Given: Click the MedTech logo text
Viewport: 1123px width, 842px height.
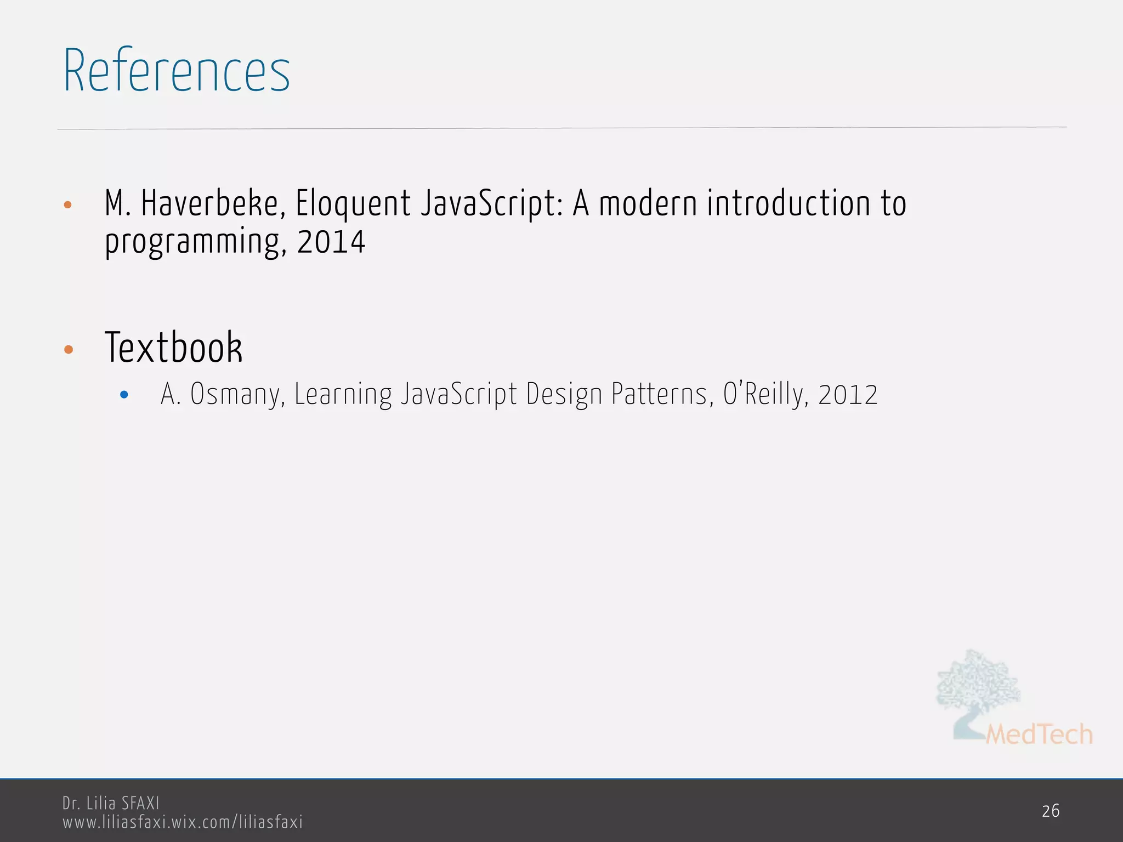Looking at the screenshot, I should coord(1039,735).
